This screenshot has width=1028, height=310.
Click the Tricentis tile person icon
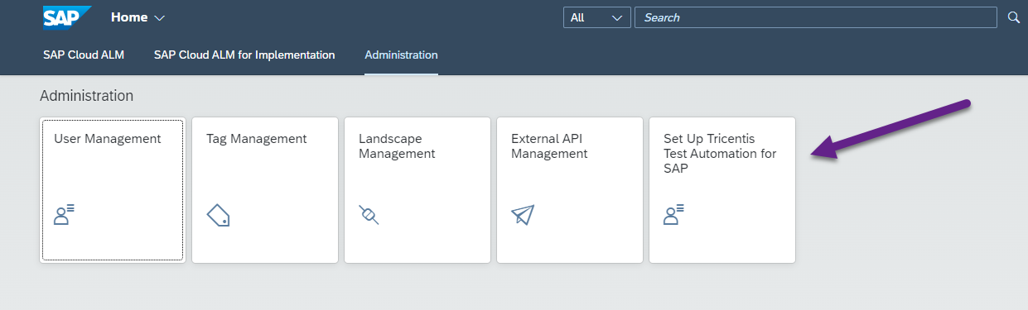(x=673, y=216)
